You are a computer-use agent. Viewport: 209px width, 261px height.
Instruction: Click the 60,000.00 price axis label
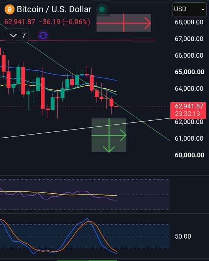point(189,155)
